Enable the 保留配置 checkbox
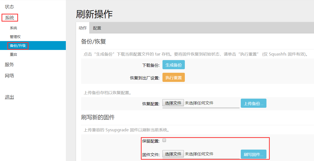314x161 pixels. point(164,140)
